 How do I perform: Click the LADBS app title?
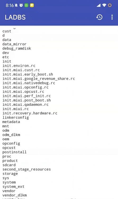pos(15,17)
